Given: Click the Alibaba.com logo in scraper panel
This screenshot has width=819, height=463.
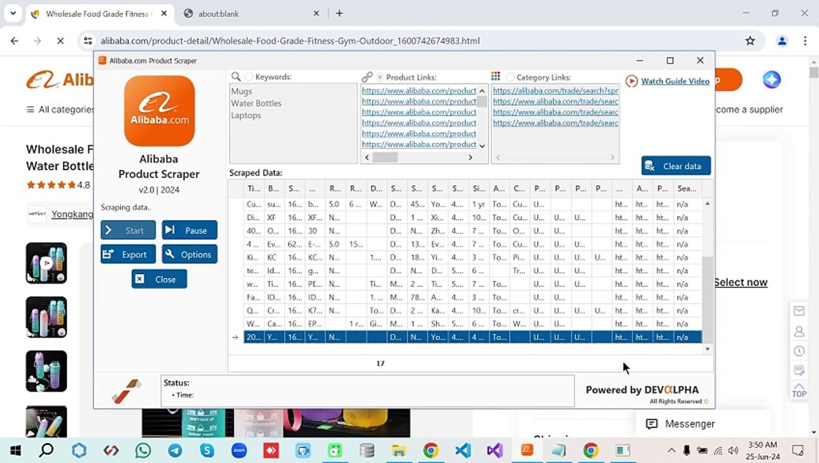Looking at the screenshot, I should pos(159,111).
